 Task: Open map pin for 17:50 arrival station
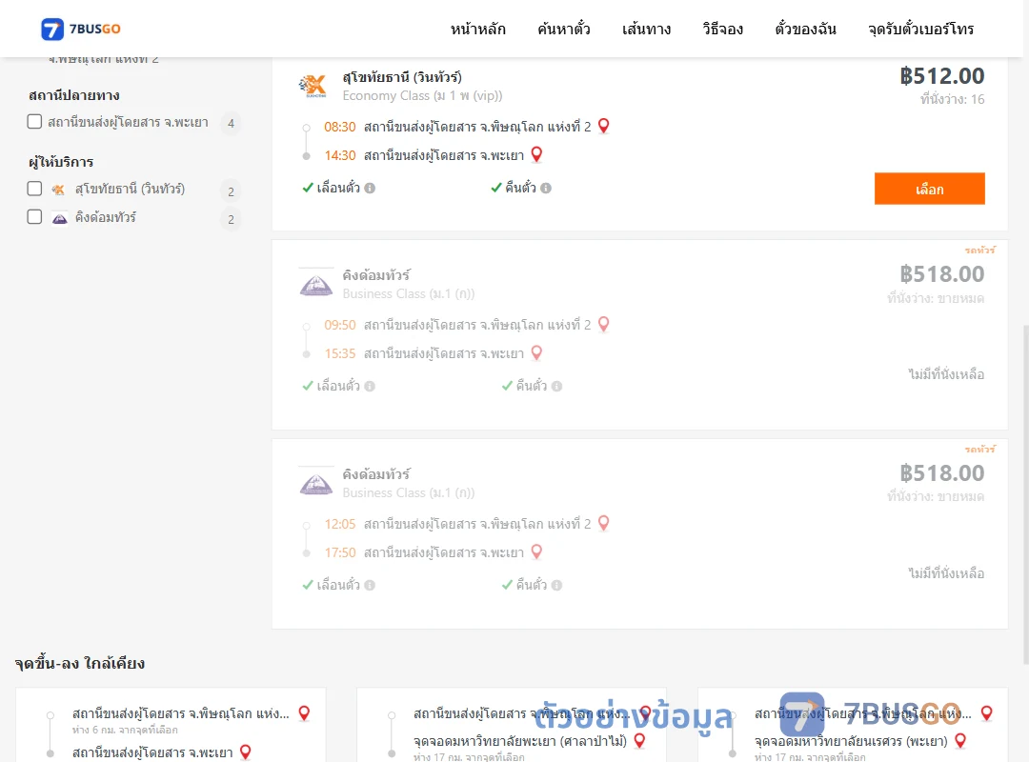536,552
